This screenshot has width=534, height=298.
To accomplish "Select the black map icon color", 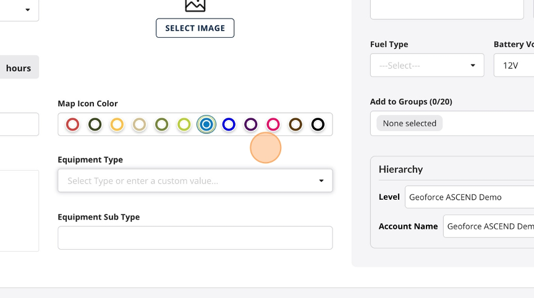I will [x=318, y=125].
